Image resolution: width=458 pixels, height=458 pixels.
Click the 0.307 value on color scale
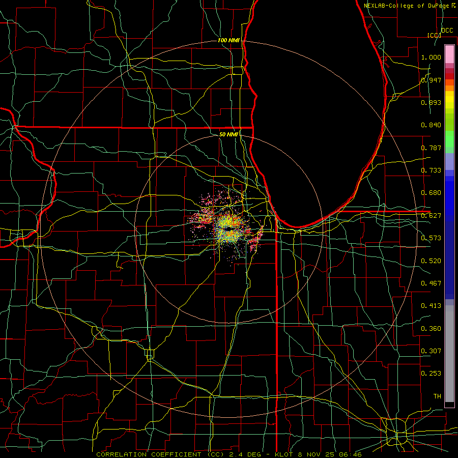431,351
